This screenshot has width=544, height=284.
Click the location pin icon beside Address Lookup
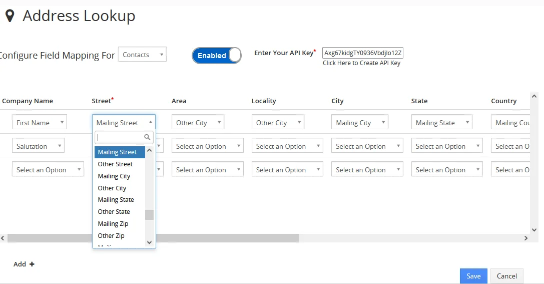click(x=9, y=16)
